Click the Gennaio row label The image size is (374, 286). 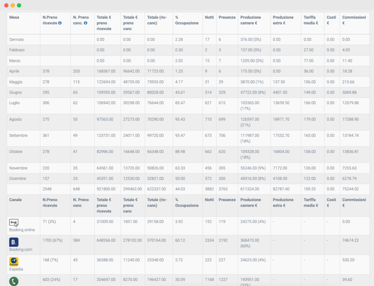pos(16,39)
